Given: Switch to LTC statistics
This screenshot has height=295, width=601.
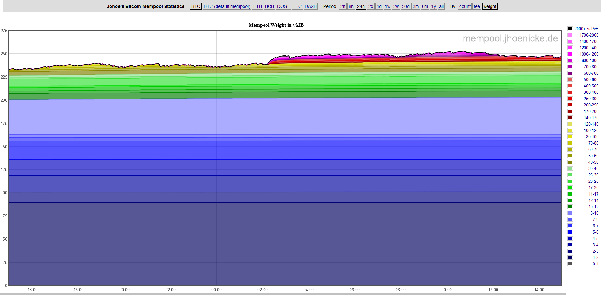Looking at the screenshot, I should pyautogui.click(x=297, y=6).
